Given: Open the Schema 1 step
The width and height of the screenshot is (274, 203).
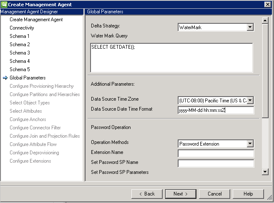Looking at the screenshot, I should click(x=20, y=36).
